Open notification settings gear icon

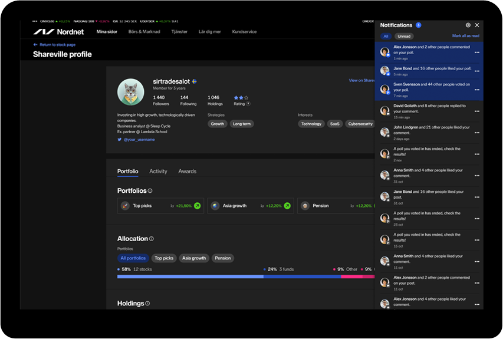(468, 25)
